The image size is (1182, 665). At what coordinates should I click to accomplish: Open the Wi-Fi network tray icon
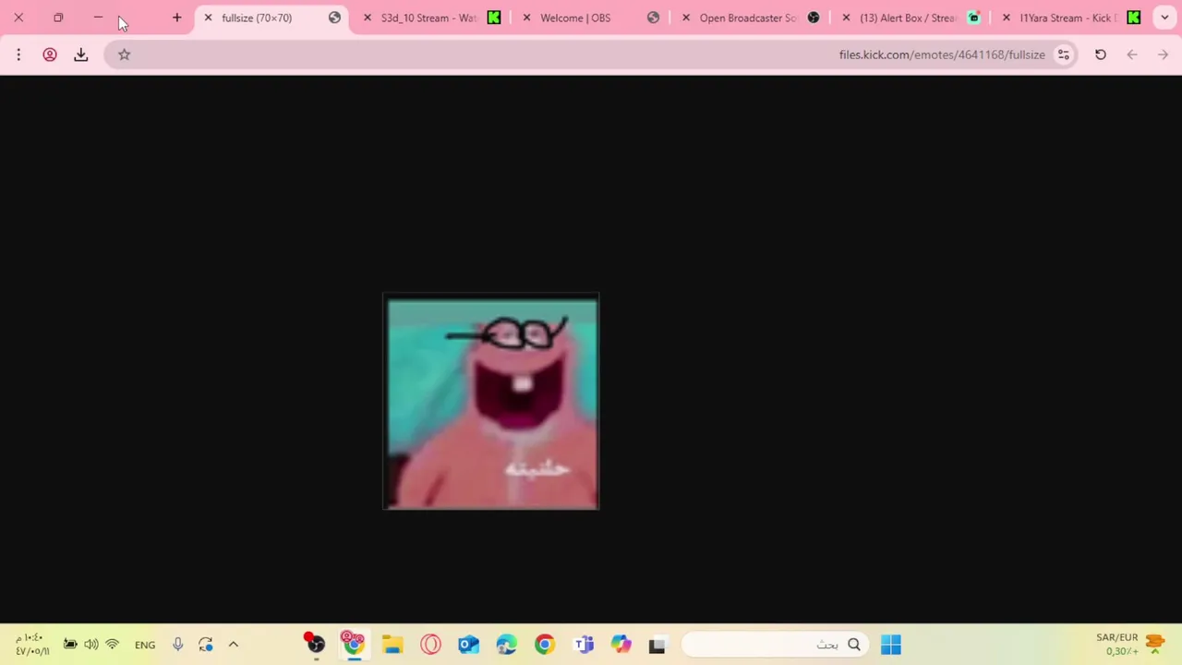click(x=112, y=645)
